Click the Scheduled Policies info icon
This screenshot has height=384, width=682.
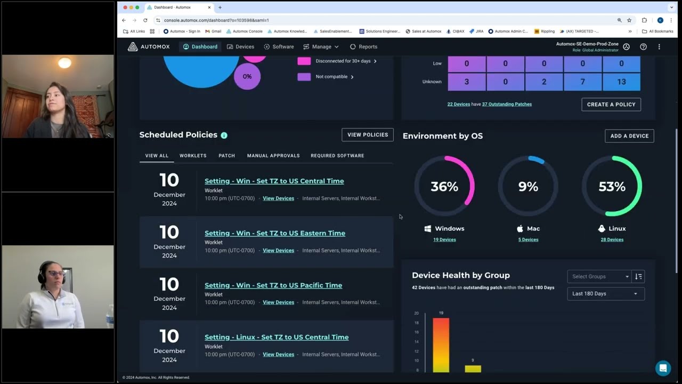224,135
